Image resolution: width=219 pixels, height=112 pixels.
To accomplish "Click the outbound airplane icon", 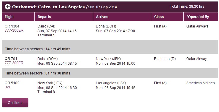I will point(7,7).
